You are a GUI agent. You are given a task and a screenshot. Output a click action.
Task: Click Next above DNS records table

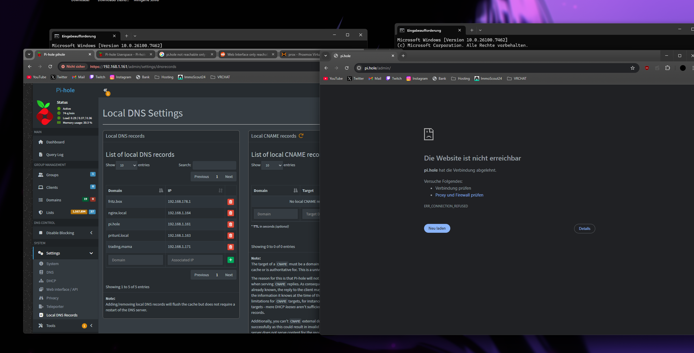pos(229,176)
